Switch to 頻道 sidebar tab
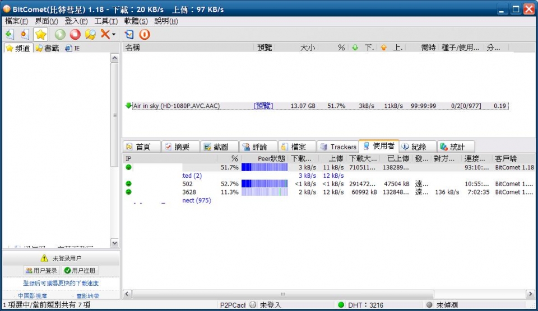 pos(18,48)
